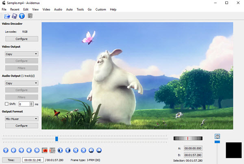Screen dimensions: 244x164
Task: Click Filters under Audio Output
Action: point(22,97)
